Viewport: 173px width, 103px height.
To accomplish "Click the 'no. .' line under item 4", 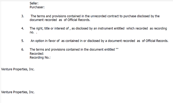I will [33, 32].
